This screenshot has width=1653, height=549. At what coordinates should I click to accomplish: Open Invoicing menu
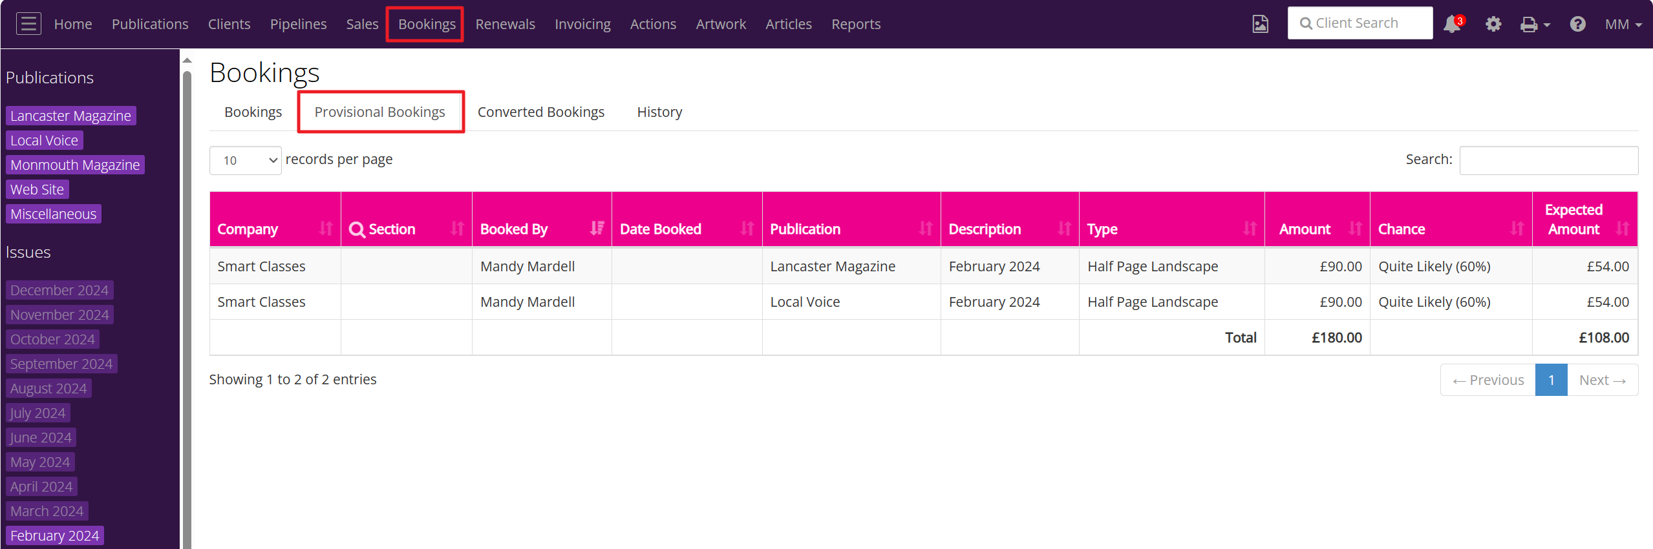(582, 24)
